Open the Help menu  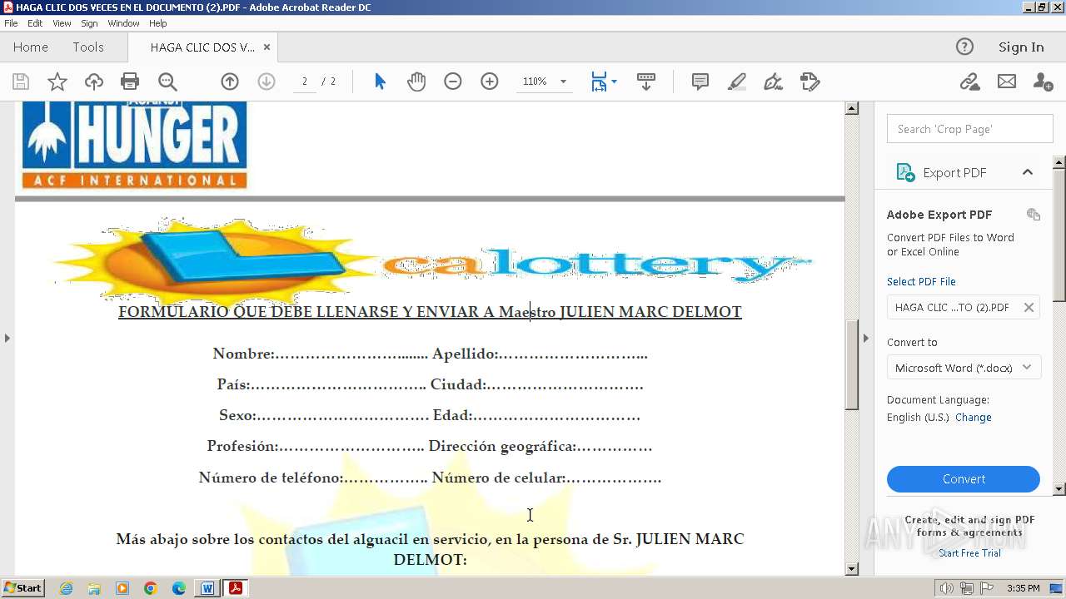(x=158, y=23)
